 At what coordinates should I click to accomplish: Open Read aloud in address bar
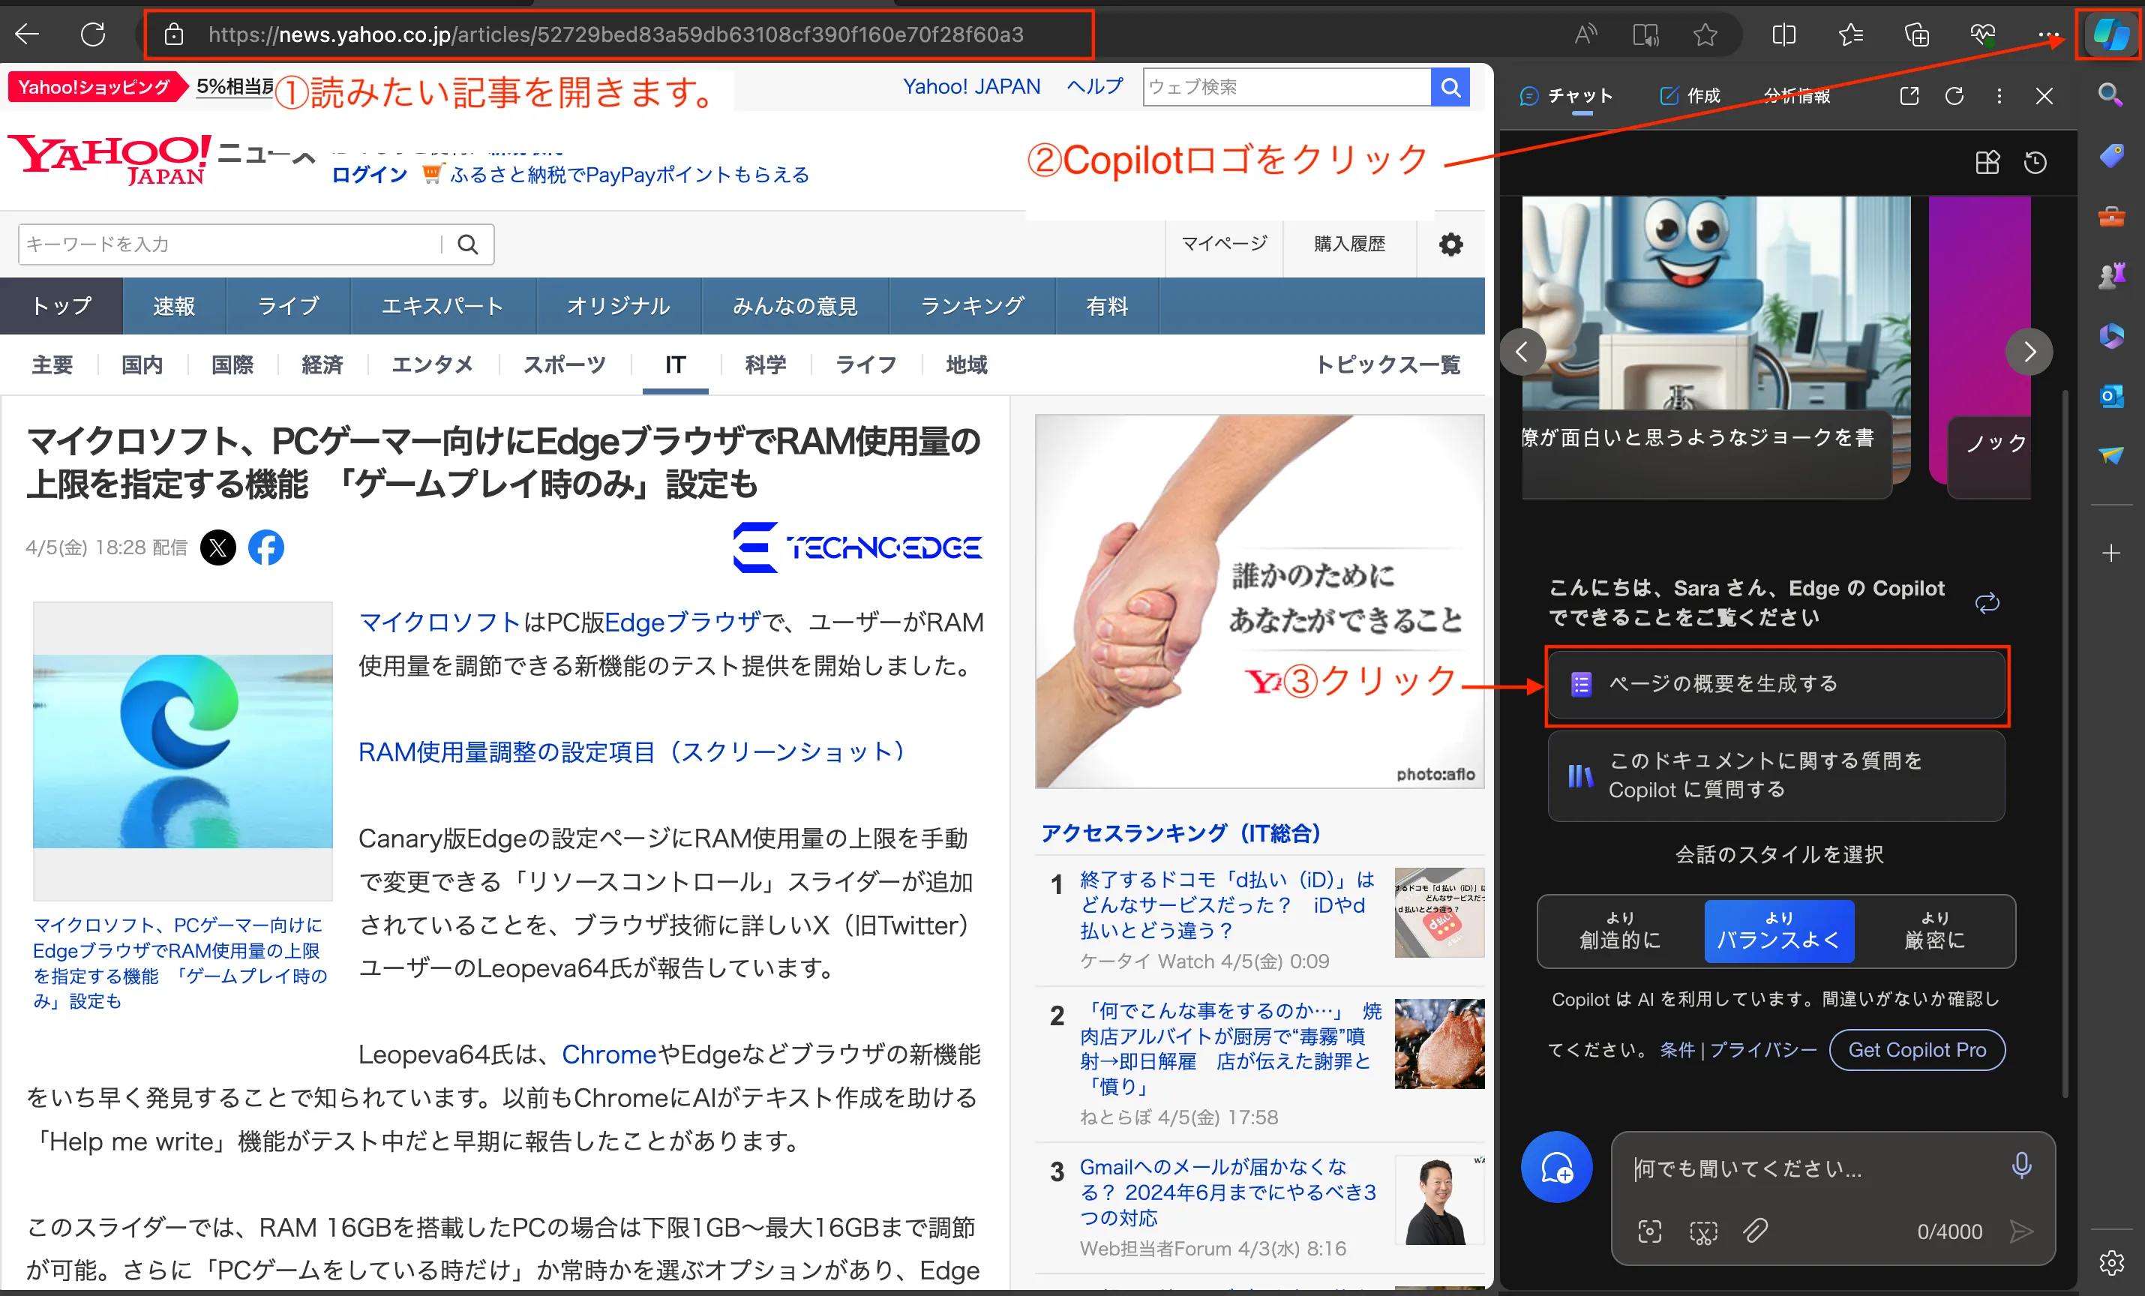[1586, 34]
